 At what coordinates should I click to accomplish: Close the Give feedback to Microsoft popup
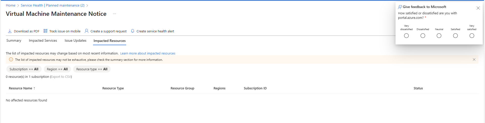pos(478,8)
